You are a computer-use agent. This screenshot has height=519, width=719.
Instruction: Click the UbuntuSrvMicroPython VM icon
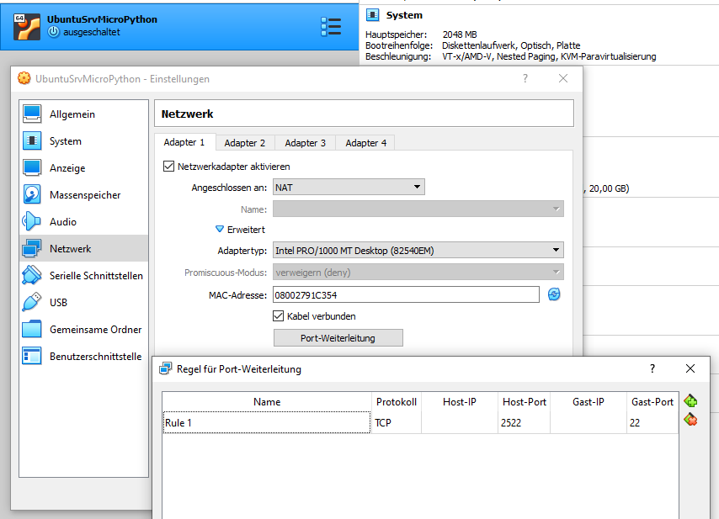[27, 27]
